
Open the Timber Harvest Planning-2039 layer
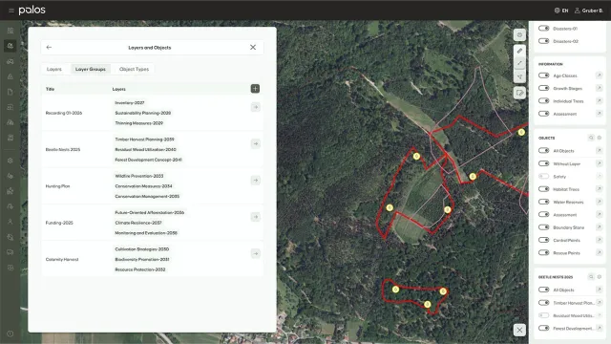point(144,140)
